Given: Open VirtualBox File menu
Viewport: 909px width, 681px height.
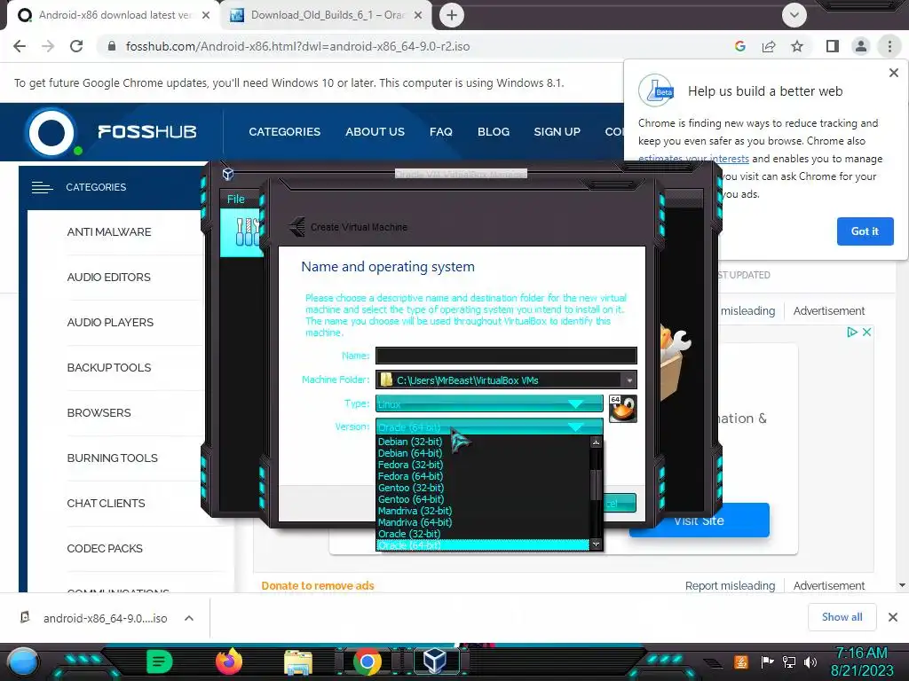Looking at the screenshot, I should (236, 200).
